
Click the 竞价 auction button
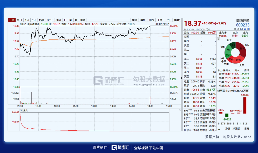click(x=134, y=20)
